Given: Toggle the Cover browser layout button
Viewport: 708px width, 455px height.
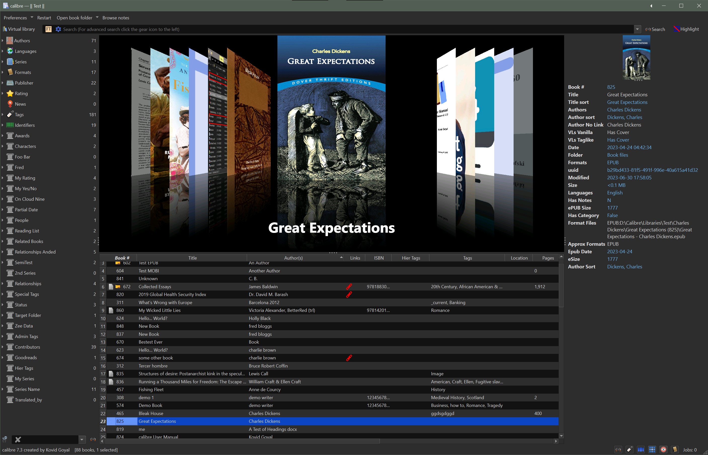Looking at the screenshot, I should [641, 450].
